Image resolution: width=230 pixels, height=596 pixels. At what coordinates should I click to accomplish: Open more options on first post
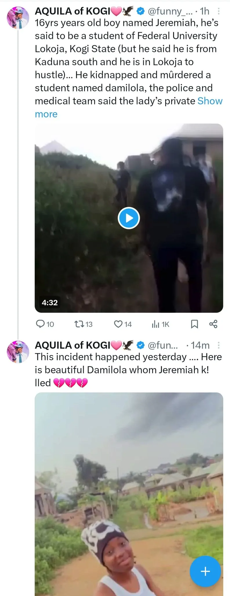(x=219, y=11)
